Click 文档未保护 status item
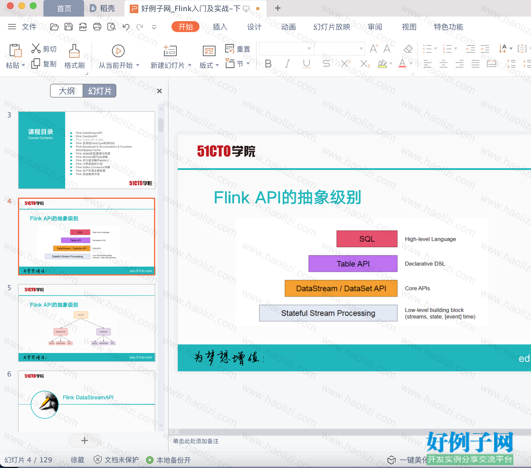This screenshot has width=531, height=468. pos(116,460)
